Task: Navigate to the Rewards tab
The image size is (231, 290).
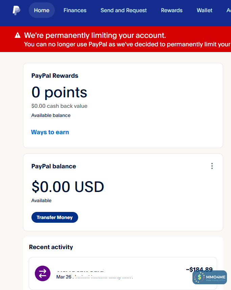Action: pyautogui.click(x=171, y=10)
